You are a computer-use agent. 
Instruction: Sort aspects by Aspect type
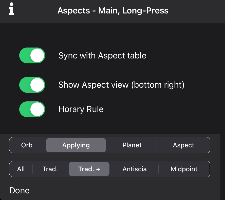coord(183,145)
